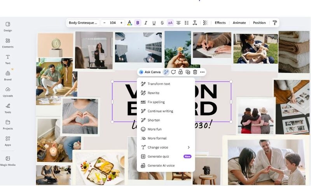Choose More formal
Image resolution: width=311 pixels, height=186 pixels.
[166, 138]
